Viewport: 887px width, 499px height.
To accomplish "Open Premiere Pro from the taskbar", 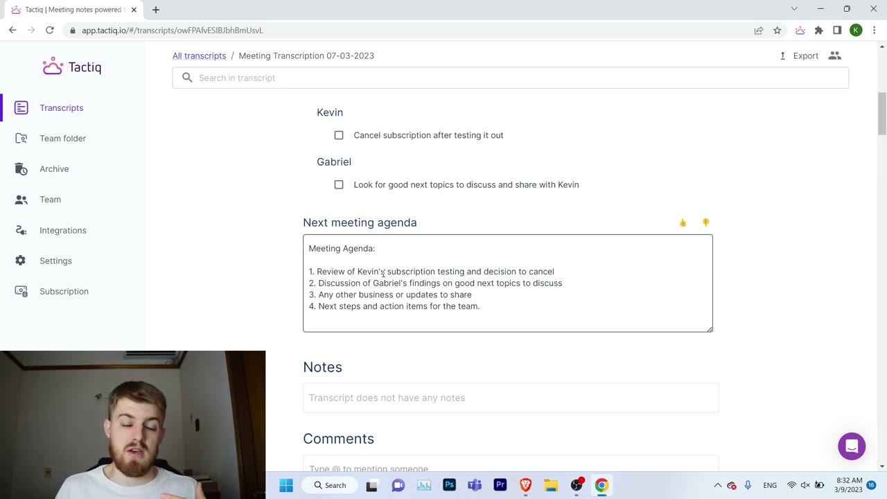I will 500,485.
